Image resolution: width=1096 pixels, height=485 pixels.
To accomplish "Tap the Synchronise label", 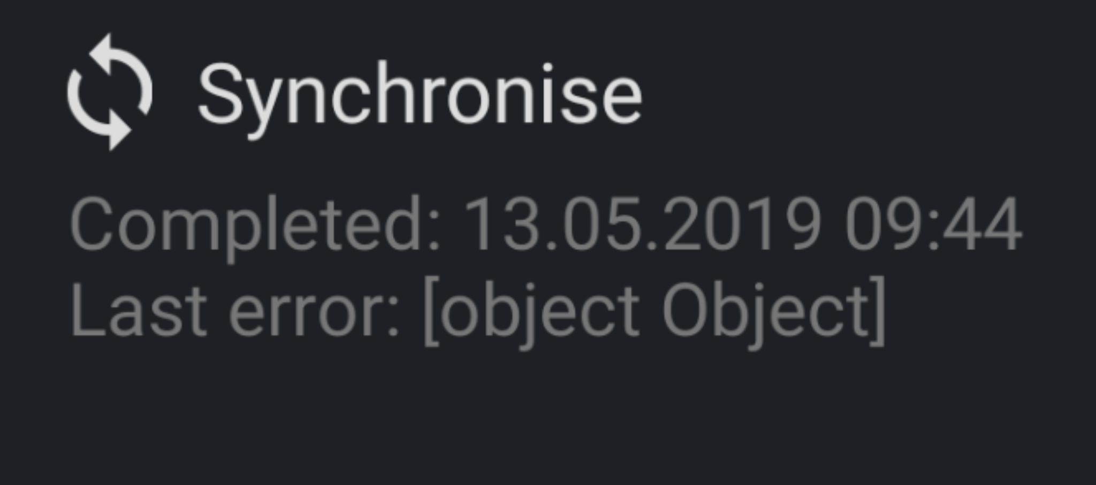I will pos(420,95).
